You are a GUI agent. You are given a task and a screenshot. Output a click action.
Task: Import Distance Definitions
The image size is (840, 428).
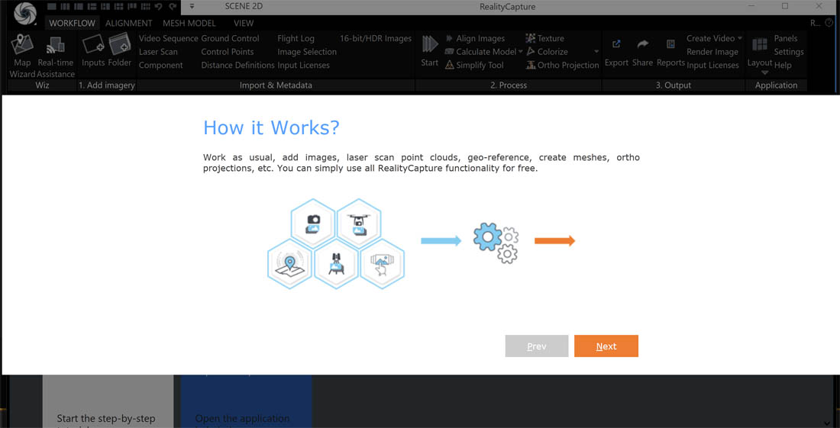click(x=237, y=66)
